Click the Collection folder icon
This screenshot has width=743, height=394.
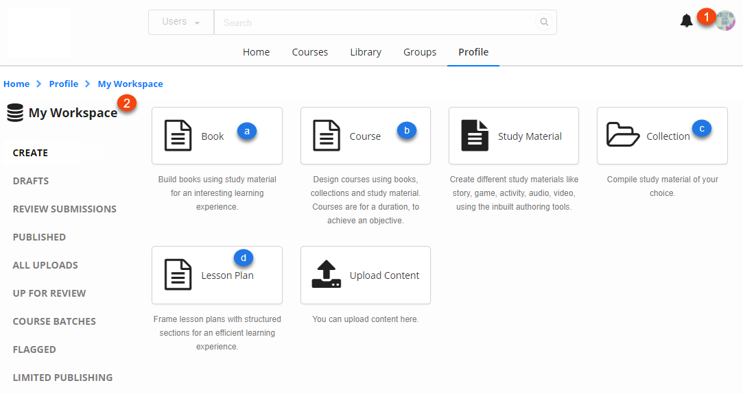[x=623, y=136]
